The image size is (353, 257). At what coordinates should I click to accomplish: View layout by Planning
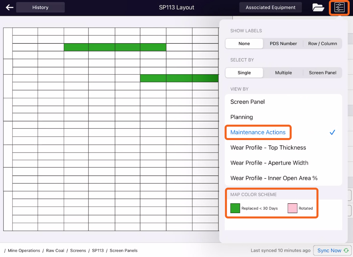283,117
